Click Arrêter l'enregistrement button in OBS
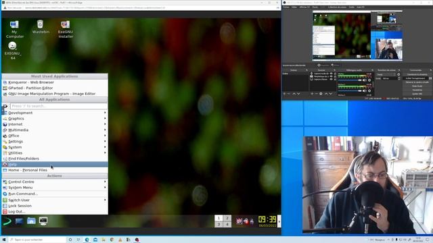The width and height of the screenshot is (433, 243). pos(415,78)
